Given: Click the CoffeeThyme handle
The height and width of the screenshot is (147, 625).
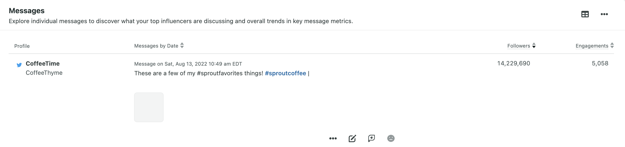Looking at the screenshot, I should [44, 73].
